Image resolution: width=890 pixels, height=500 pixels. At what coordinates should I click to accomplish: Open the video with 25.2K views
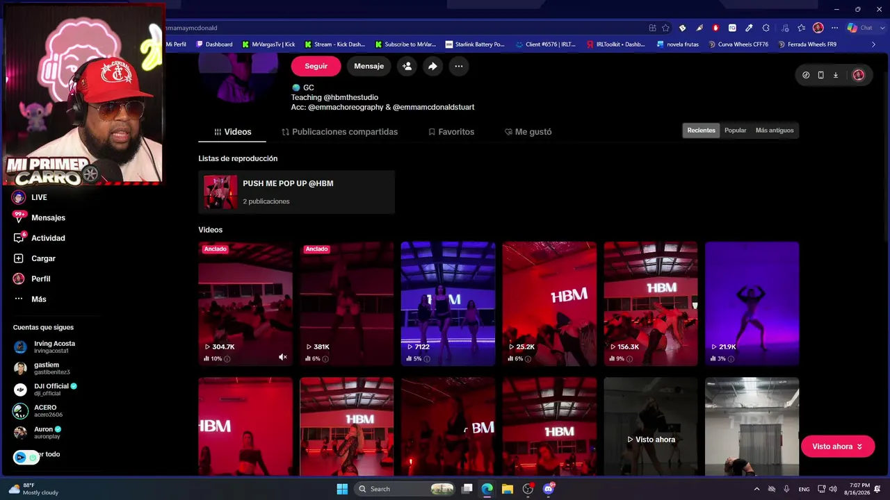point(549,303)
